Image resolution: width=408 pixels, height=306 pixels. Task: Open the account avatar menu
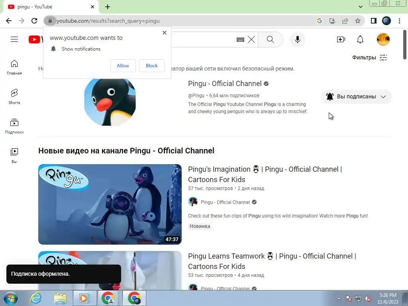tap(383, 39)
